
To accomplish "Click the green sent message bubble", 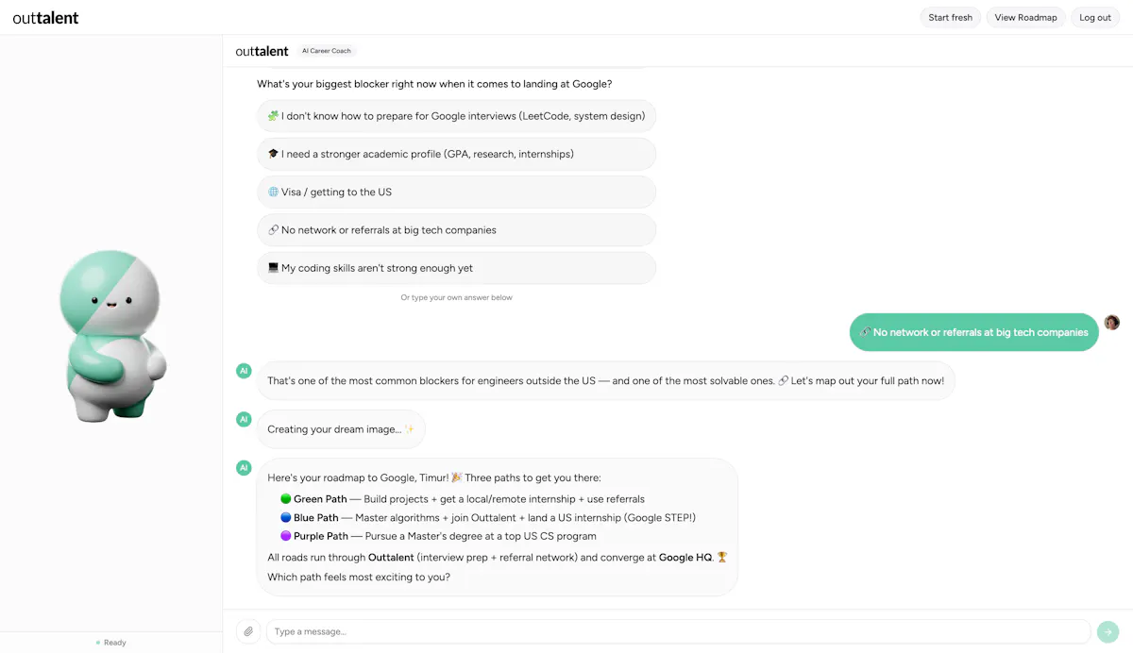I will (x=973, y=332).
